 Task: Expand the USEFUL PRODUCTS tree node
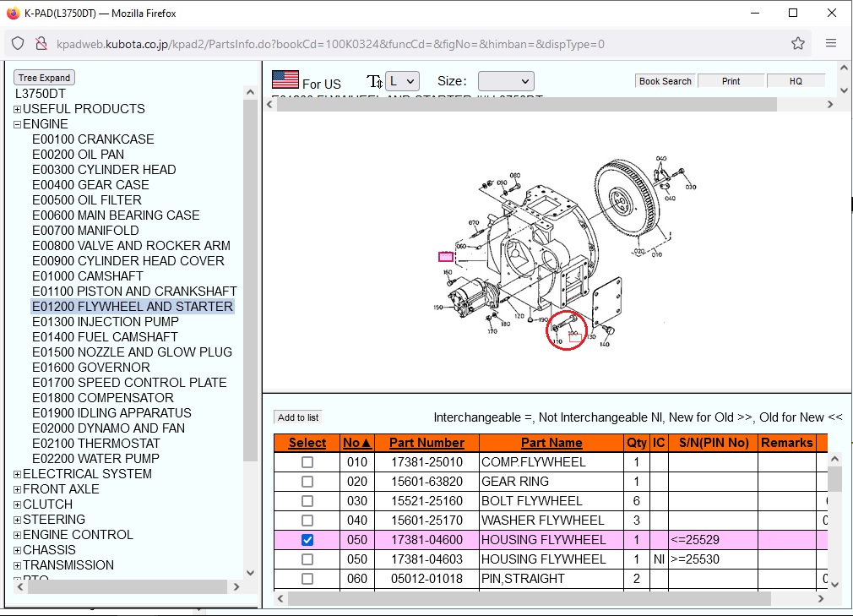point(18,109)
